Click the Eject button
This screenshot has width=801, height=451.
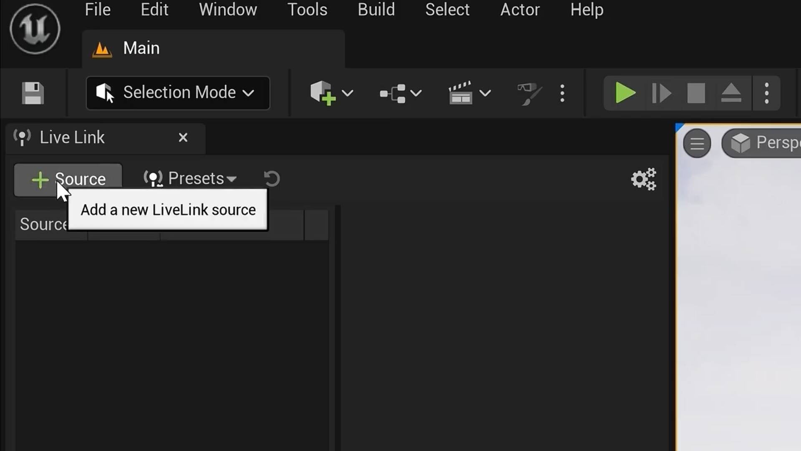coord(731,93)
